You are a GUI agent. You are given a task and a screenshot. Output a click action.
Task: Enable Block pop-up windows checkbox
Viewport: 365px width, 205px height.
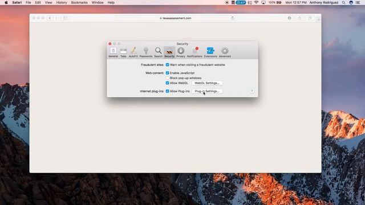[167, 78]
